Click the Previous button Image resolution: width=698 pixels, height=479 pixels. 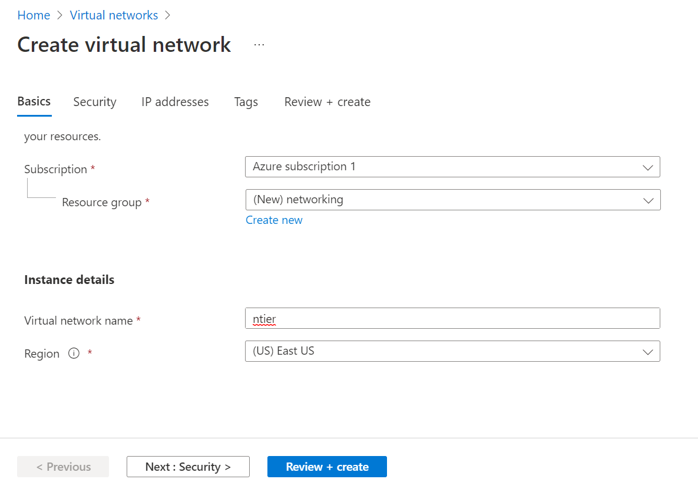tap(63, 467)
